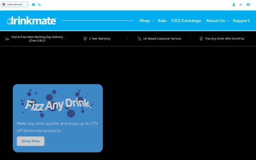Open the International region selector dropdown
Image resolution: width=256 pixels, height=160 pixels.
coord(15,4)
